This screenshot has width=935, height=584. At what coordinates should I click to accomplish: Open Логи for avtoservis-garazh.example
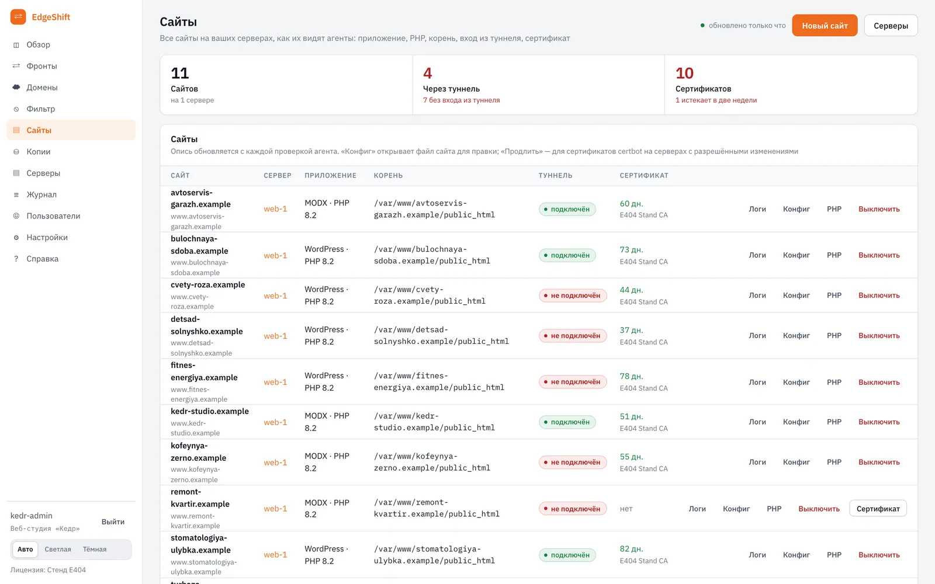coord(757,209)
